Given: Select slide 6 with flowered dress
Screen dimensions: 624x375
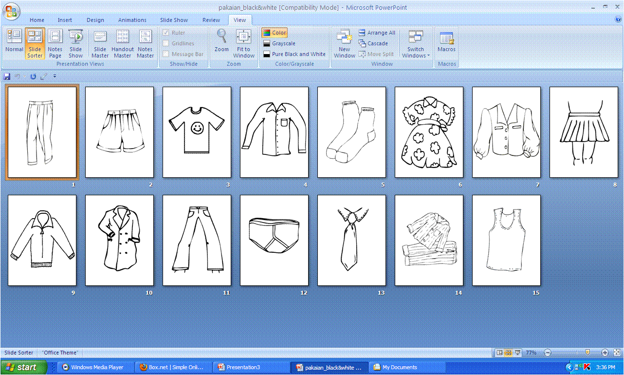Looking at the screenshot, I should pyautogui.click(x=429, y=132).
